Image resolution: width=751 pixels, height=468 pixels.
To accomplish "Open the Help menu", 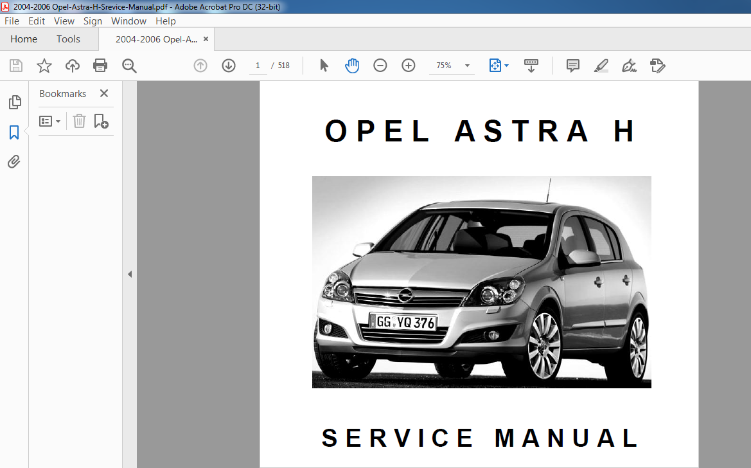I will pos(166,21).
